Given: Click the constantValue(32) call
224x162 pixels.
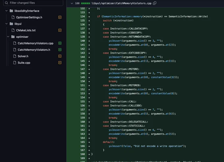Looking at the screenshot, I should [x=163, y=77].
